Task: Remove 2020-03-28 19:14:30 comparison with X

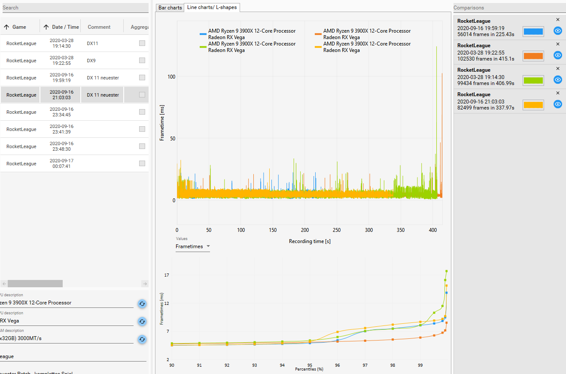Action: coord(558,69)
